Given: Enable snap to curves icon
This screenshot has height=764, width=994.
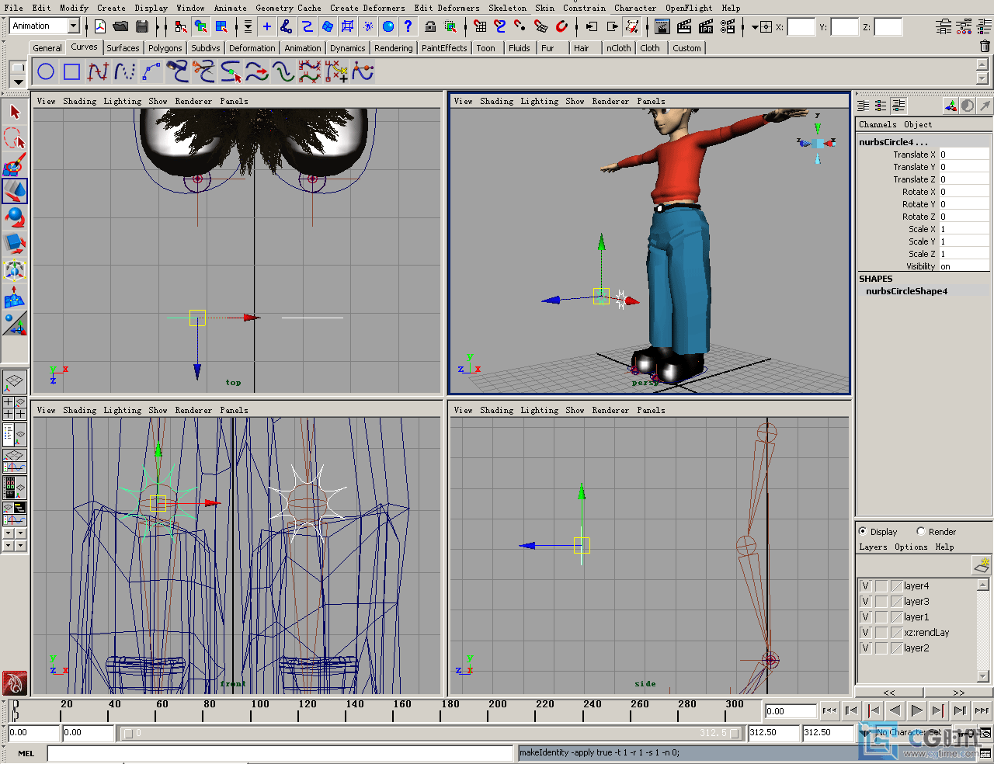Looking at the screenshot, I should coord(500,26).
